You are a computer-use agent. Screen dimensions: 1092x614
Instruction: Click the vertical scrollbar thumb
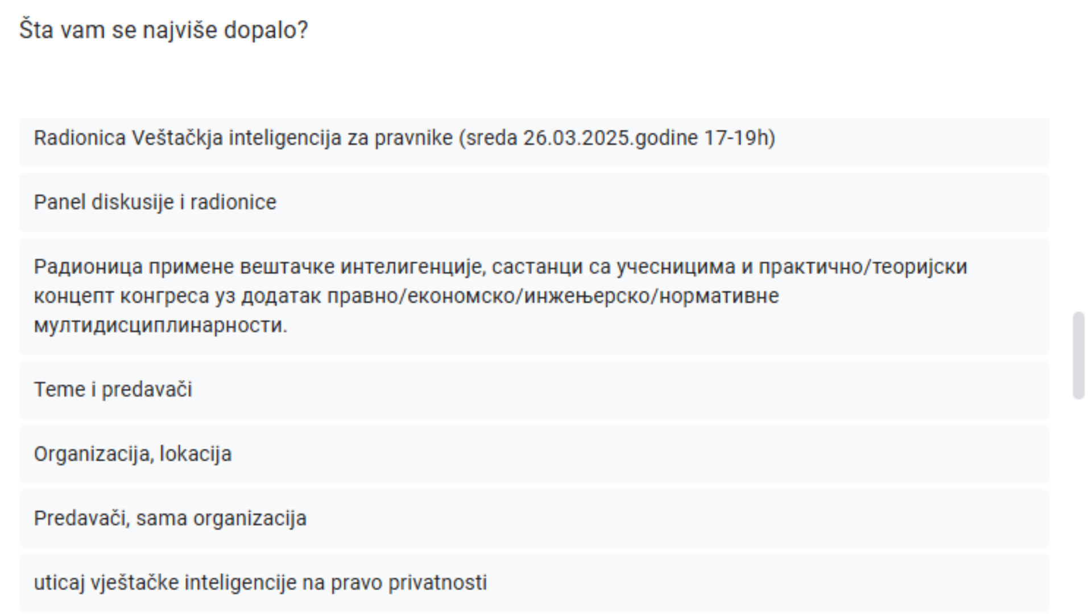1078,355
